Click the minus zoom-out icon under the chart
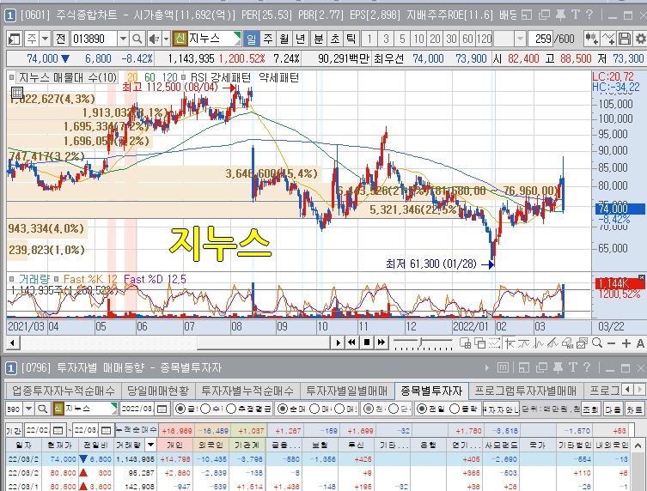The height and width of the screenshot is (491, 647). pos(612,342)
